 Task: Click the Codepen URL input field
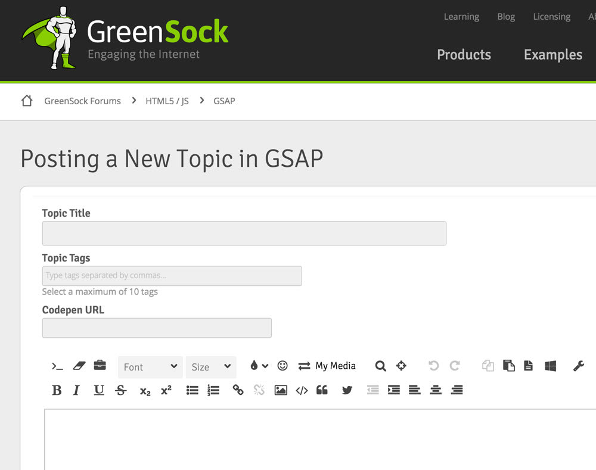[x=157, y=328]
